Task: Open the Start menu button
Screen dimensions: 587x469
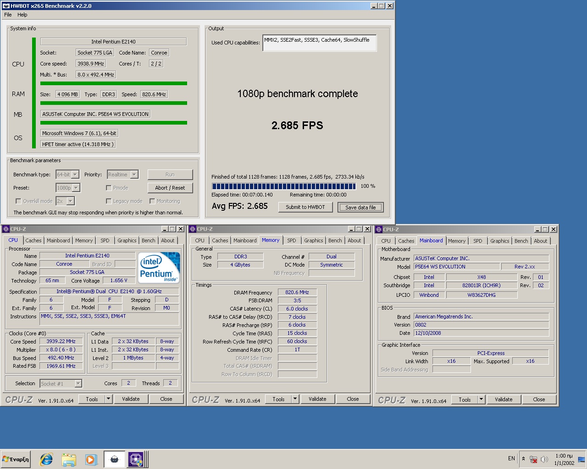Action: [16, 459]
